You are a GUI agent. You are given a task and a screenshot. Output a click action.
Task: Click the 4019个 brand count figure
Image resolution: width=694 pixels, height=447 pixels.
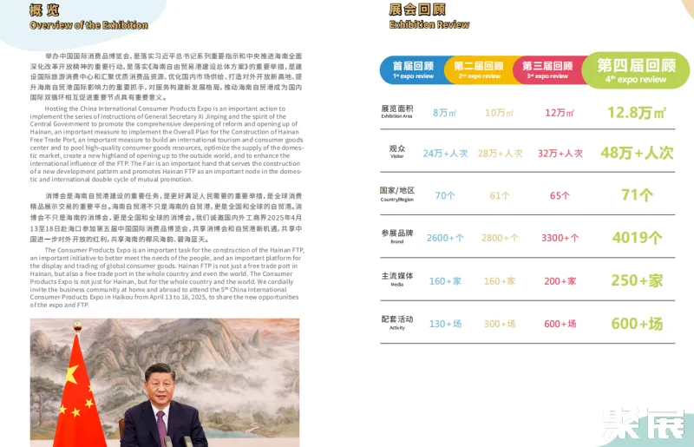tap(636, 237)
